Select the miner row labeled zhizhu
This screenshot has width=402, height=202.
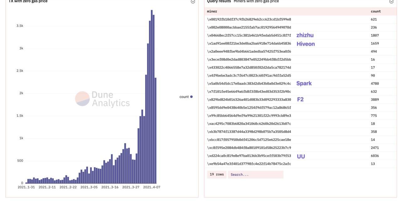click(249, 35)
